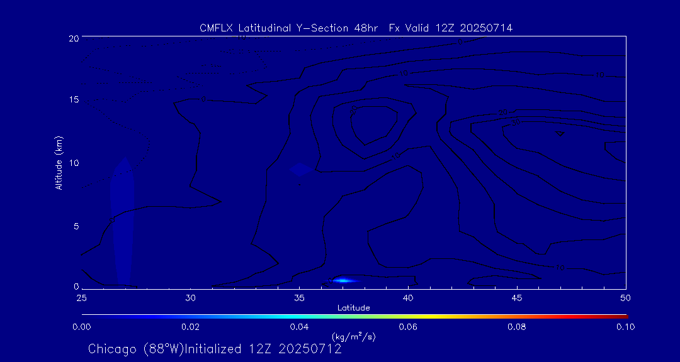This screenshot has width=680, height=362.
Task: Click the y-axis tick label '20'
Action: 73,38
